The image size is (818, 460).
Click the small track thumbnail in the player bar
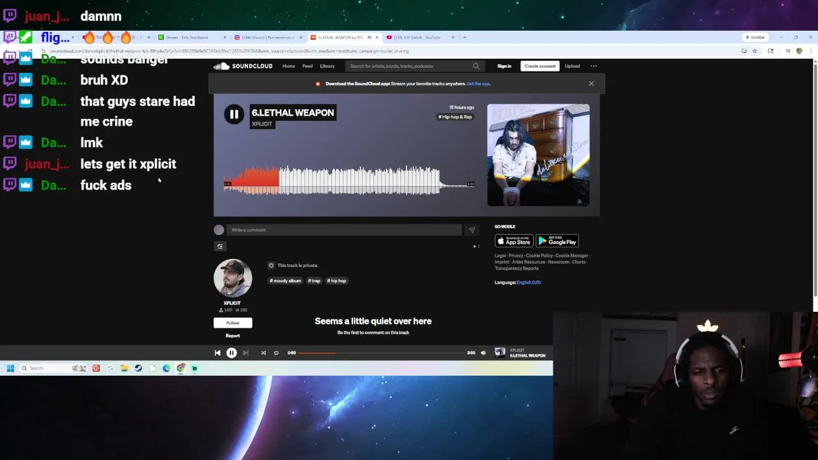[500, 353]
